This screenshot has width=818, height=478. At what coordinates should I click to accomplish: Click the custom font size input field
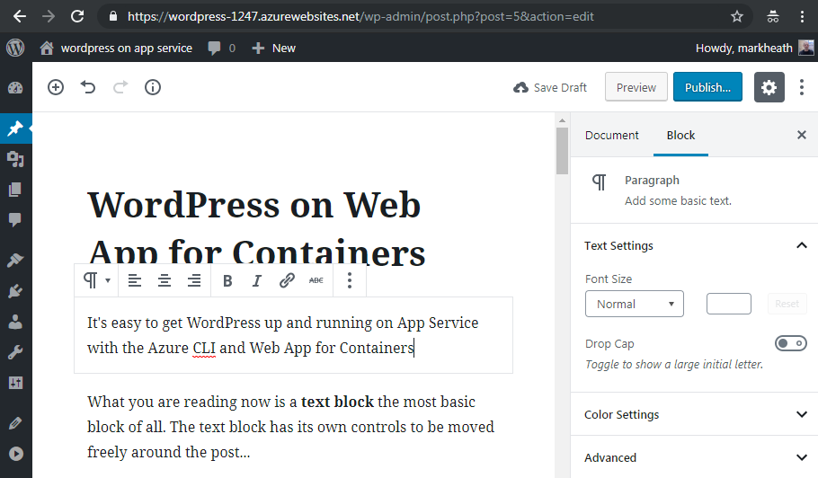[x=728, y=304]
